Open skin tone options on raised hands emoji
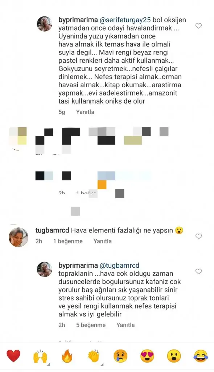Viewport: 214px width, 372px height. pyautogui.click(x=49, y=365)
